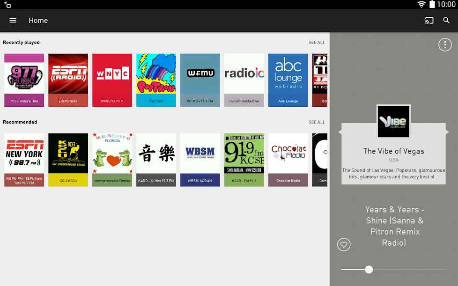The image size is (458, 286).
Task: Tap the Wi-Fi status icon
Action: click(x=421, y=4)
